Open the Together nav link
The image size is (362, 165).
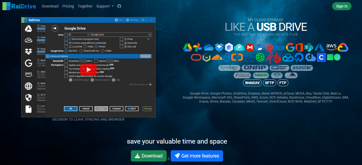point(85,6)
